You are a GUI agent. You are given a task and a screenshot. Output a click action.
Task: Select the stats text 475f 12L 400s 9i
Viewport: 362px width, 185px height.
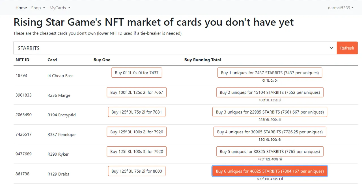click(x=270, y=159)
